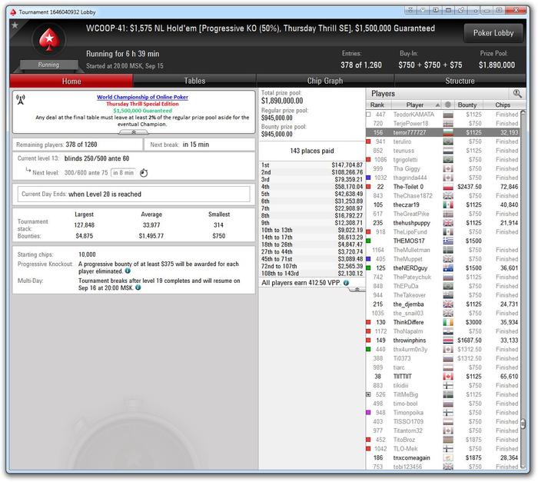Open the Chip Graph tab
538x482 pixels.
coord(325,81)
